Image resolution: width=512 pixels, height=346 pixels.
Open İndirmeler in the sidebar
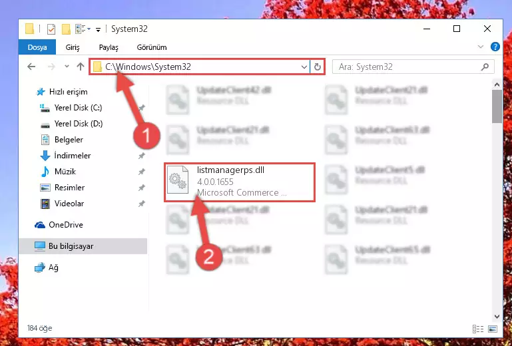click(x=73, y=156)
